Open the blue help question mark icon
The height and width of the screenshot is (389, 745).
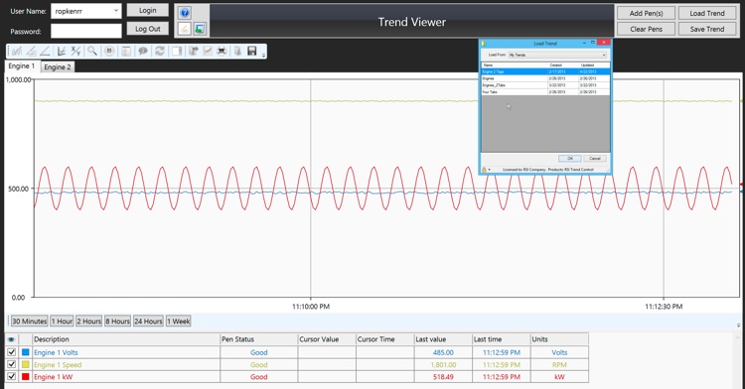pos(185,13)
